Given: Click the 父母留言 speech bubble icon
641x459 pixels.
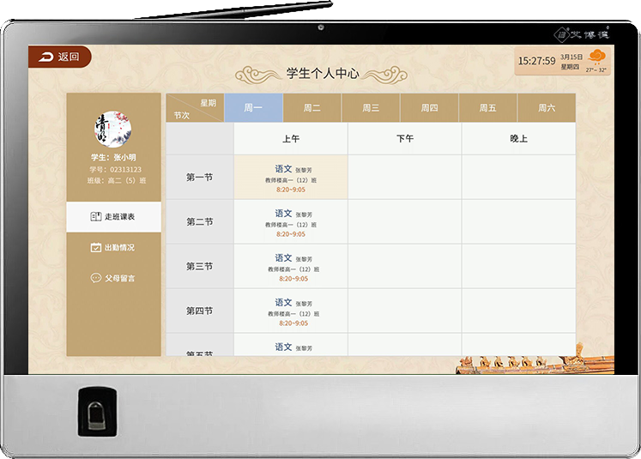Looking at the screenshot, I should [95, 278].
